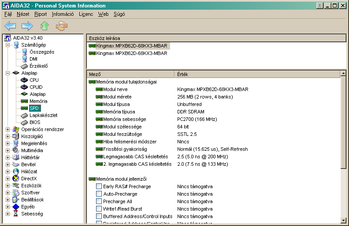This screenshot has width=349, height=226.
Task: Select the Memória sebessége row
Action: [x=214, y=119]
